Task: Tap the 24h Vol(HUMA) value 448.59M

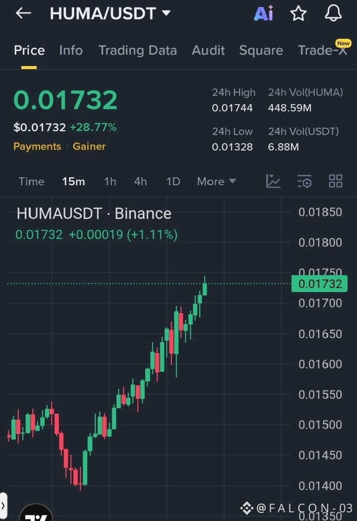Action: [290, 108]
